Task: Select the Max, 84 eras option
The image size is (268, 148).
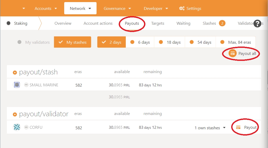Action: [235, 42]
